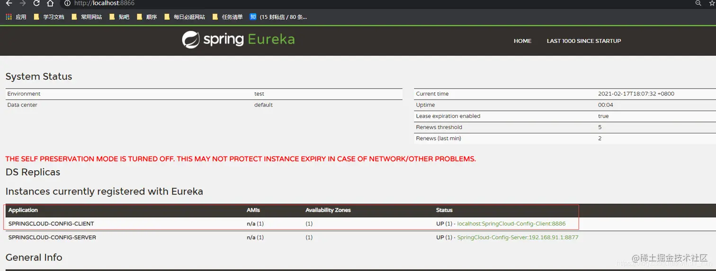
Task: Click the Renews threshold label
Action: (439, 127)
